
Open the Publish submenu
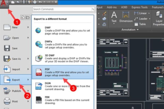tap(16, 91)
